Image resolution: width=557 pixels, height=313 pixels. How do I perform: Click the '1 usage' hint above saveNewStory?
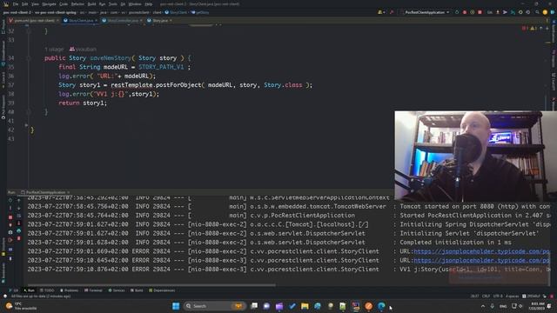[54, 49]
